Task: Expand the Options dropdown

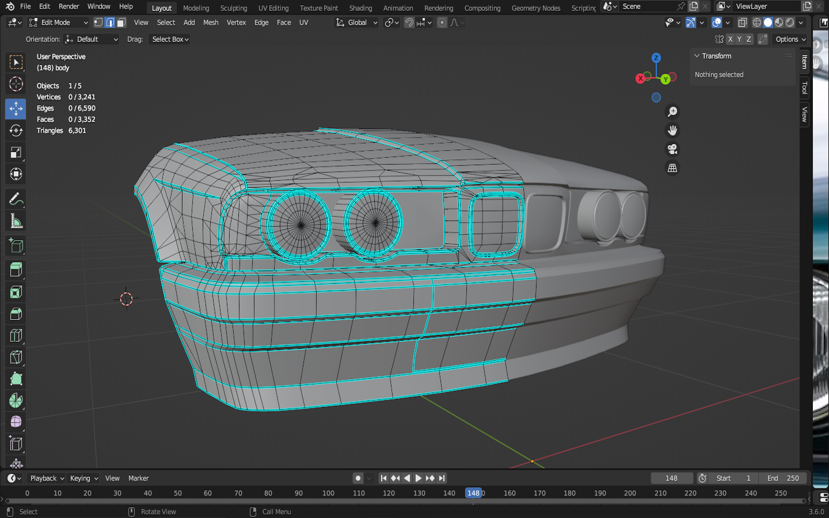Action: click(790, 39)
